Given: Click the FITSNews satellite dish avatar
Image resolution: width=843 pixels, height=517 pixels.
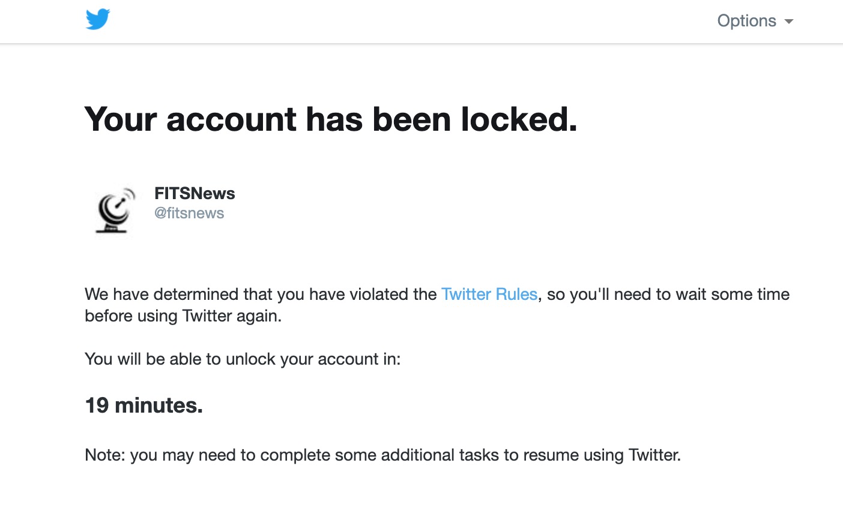Looking at the screenshot, I should tap(115, 210).
